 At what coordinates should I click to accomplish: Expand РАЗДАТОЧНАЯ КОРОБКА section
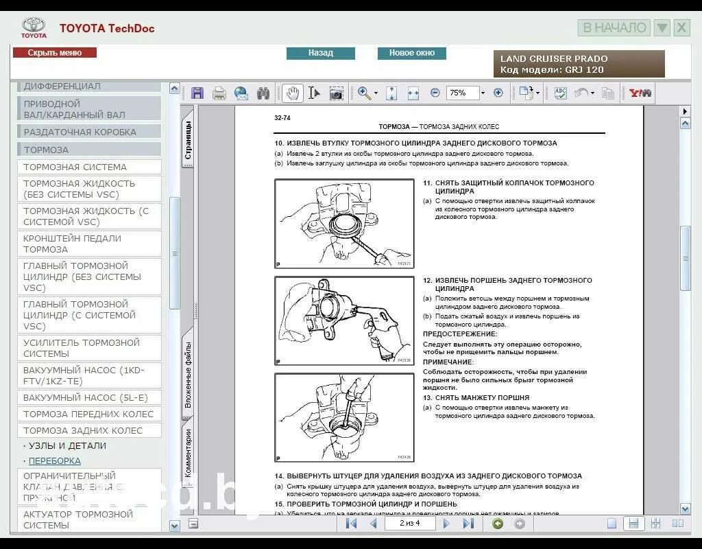point(89,132)
